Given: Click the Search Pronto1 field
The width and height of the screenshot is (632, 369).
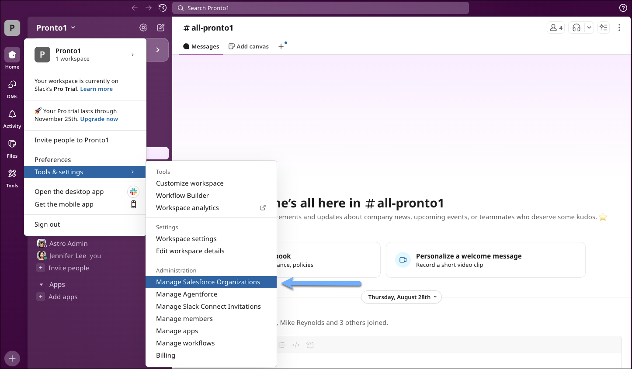Looking at the screenshot, I should 320,7.
